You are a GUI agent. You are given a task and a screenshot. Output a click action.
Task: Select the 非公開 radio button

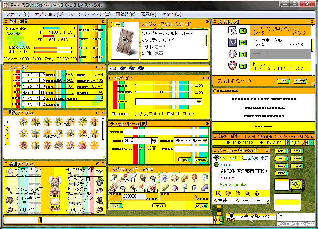pyautogui.click(x=141, y=149)
